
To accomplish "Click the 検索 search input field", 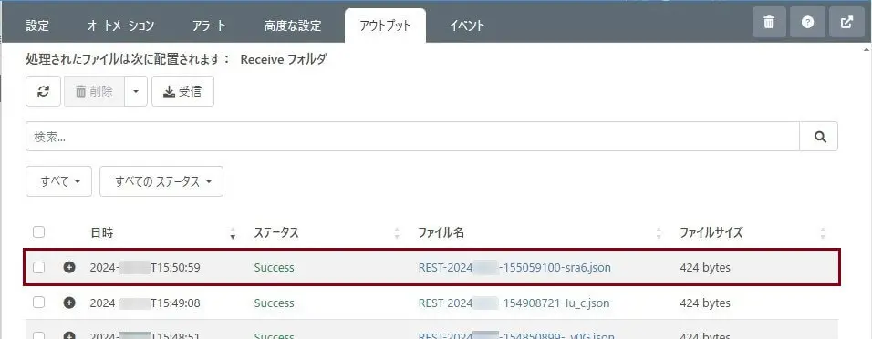I will click(x=412, y=137).
